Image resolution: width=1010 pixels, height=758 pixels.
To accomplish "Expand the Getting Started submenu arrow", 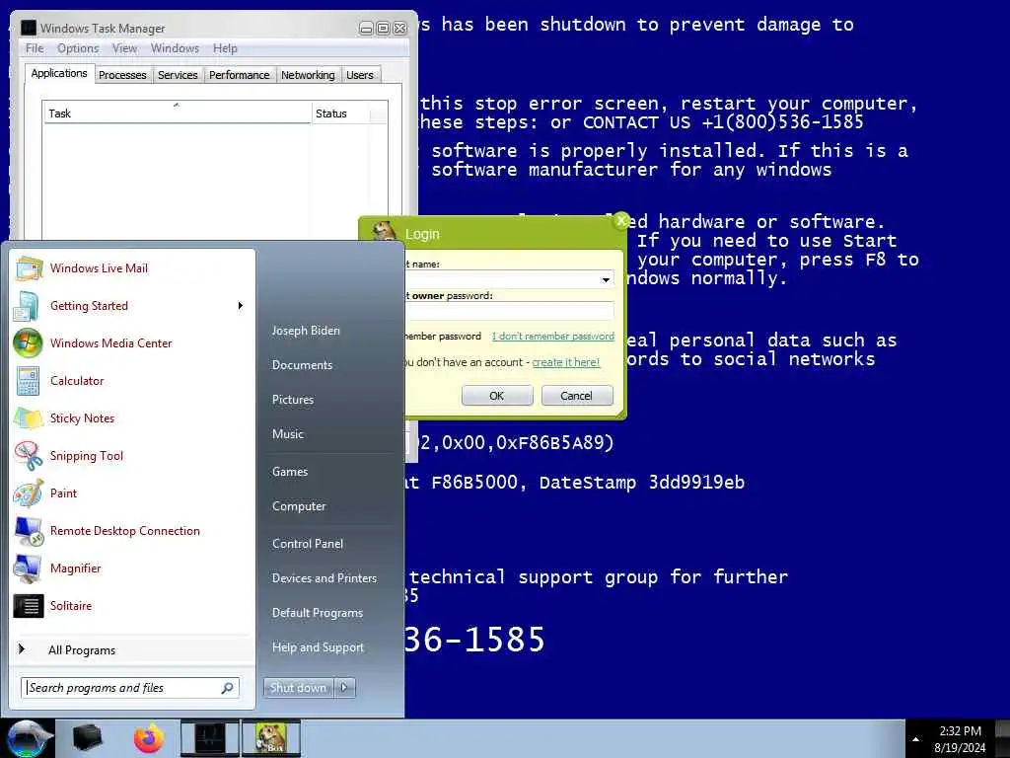I will pos(241,306).
